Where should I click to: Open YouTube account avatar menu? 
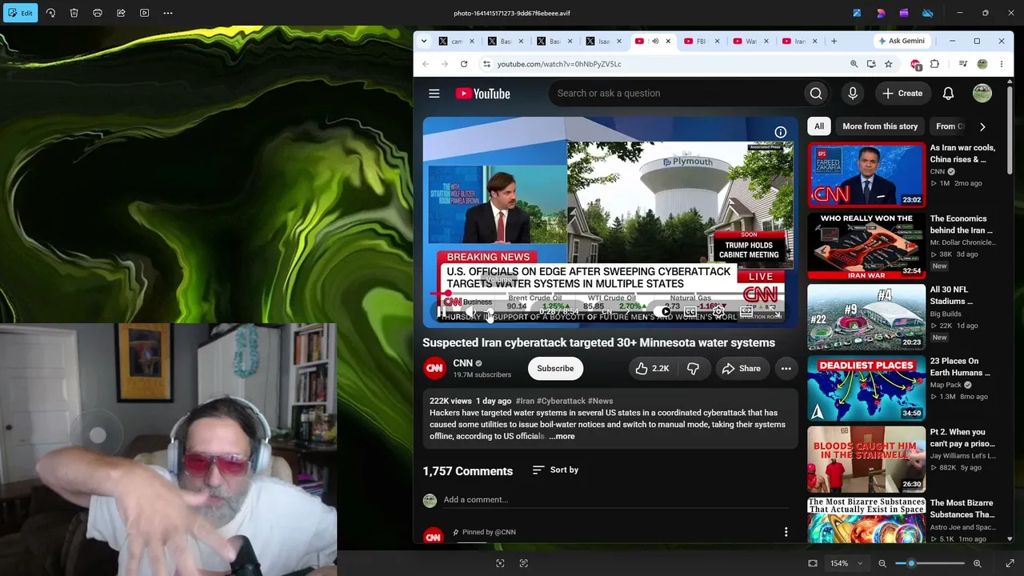982,94
